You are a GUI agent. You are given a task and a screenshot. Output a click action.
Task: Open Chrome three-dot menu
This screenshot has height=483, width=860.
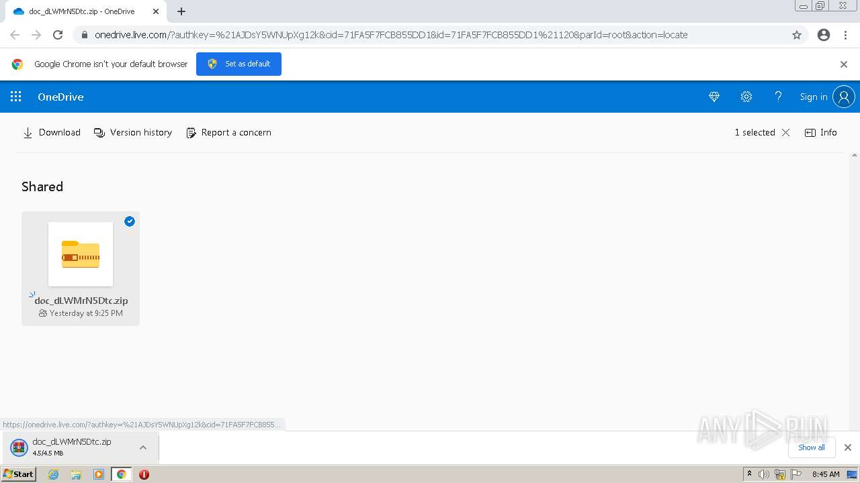point(845,35)
